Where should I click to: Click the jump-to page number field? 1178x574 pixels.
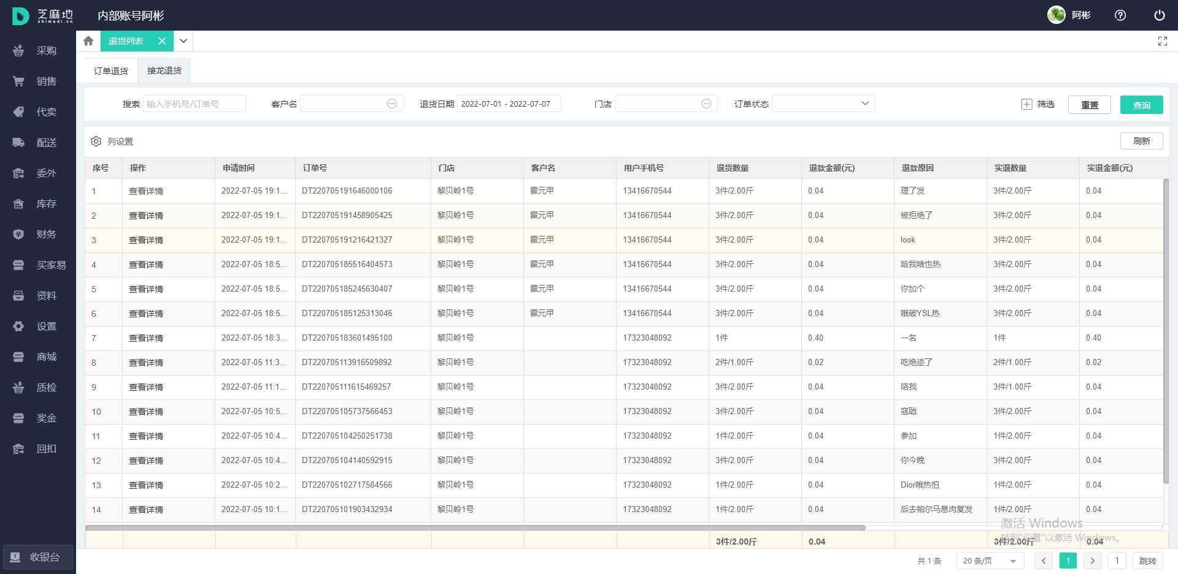click(x=1117, y=561)
